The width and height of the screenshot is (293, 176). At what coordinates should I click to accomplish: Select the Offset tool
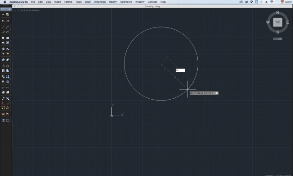click(x=8, y=81)
